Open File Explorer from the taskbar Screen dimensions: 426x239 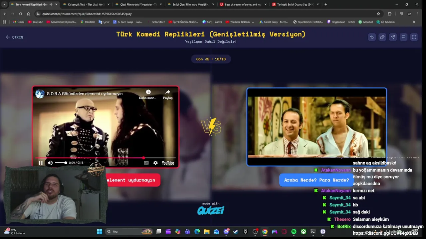[207, 231]
